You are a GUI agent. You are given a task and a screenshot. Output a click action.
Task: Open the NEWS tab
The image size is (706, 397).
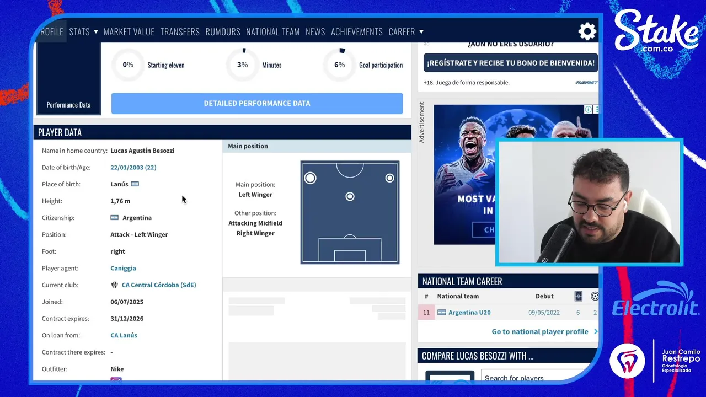click(315, 32)
